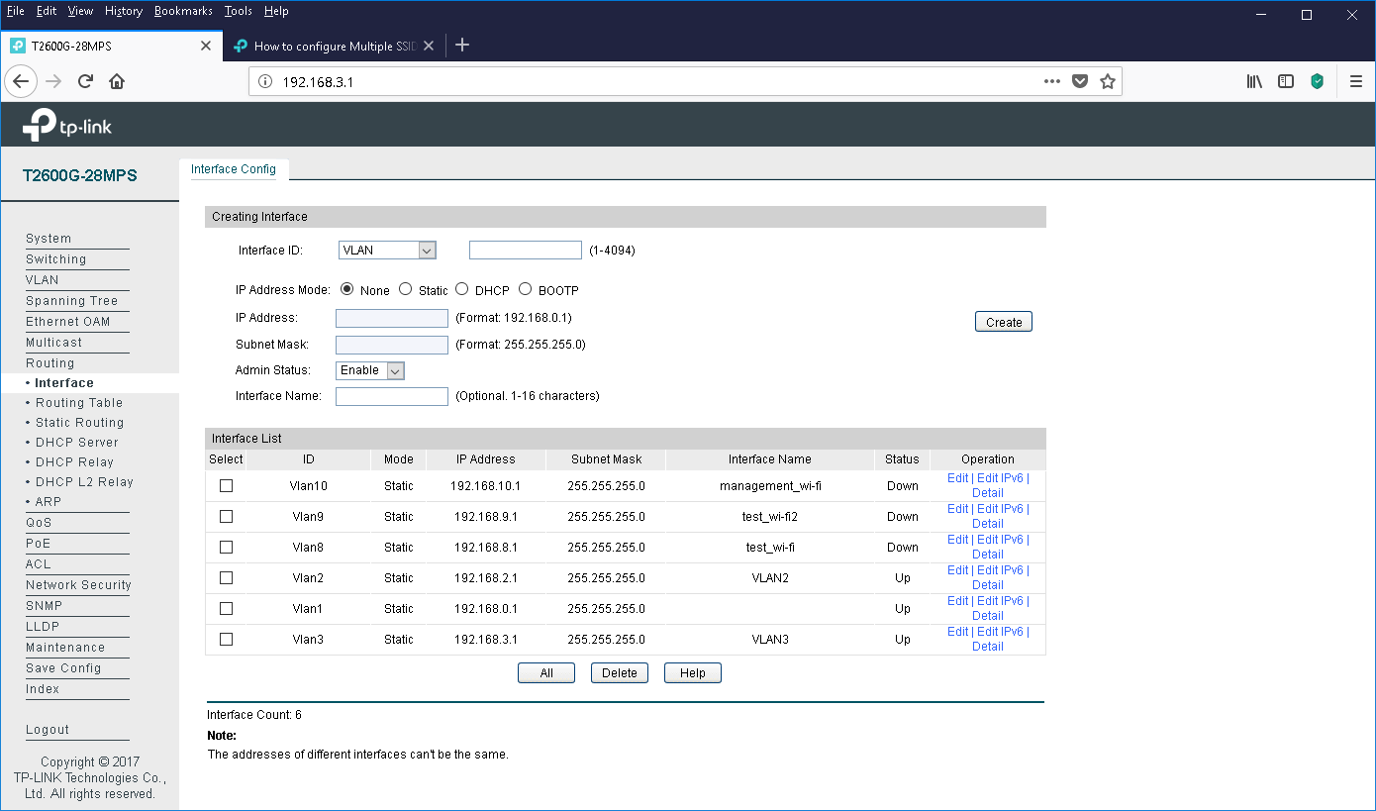1376x811 pixels.
Task: Click Edit link for Vlan1
Action: (x=957, y=601)
